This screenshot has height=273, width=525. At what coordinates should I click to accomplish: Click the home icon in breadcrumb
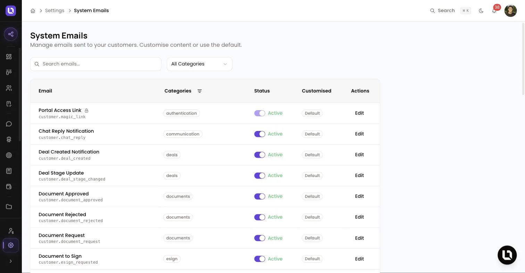33,11
